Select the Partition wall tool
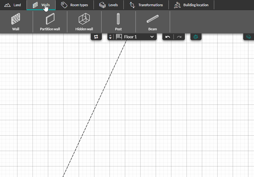Screen dimensions: 254x177 point(50,22)
